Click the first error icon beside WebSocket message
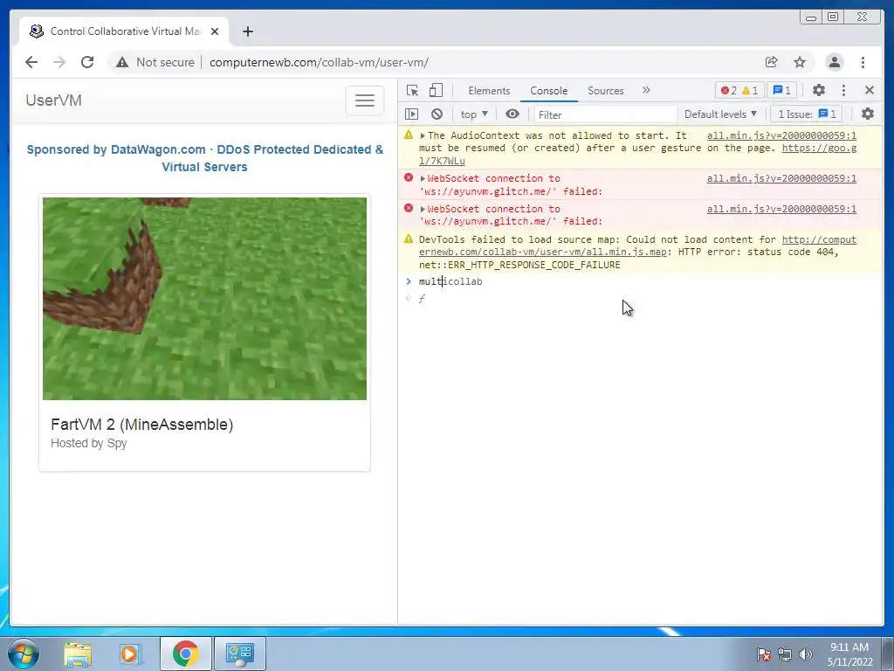This screenshot has height=671, width=894. [409, 178]
